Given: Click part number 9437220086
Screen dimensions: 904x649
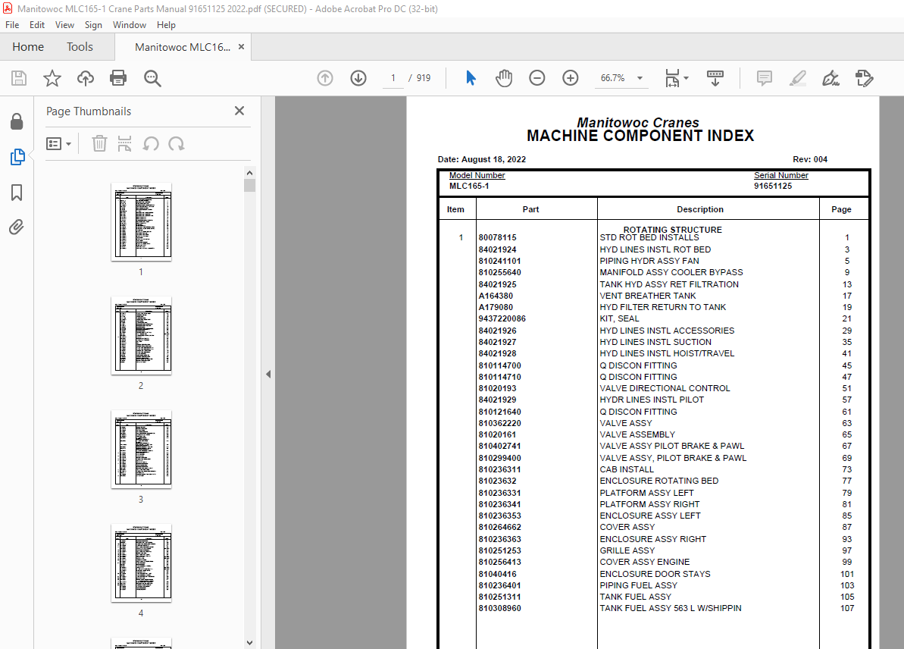Looking at the screenshot, I should (502, 318).
